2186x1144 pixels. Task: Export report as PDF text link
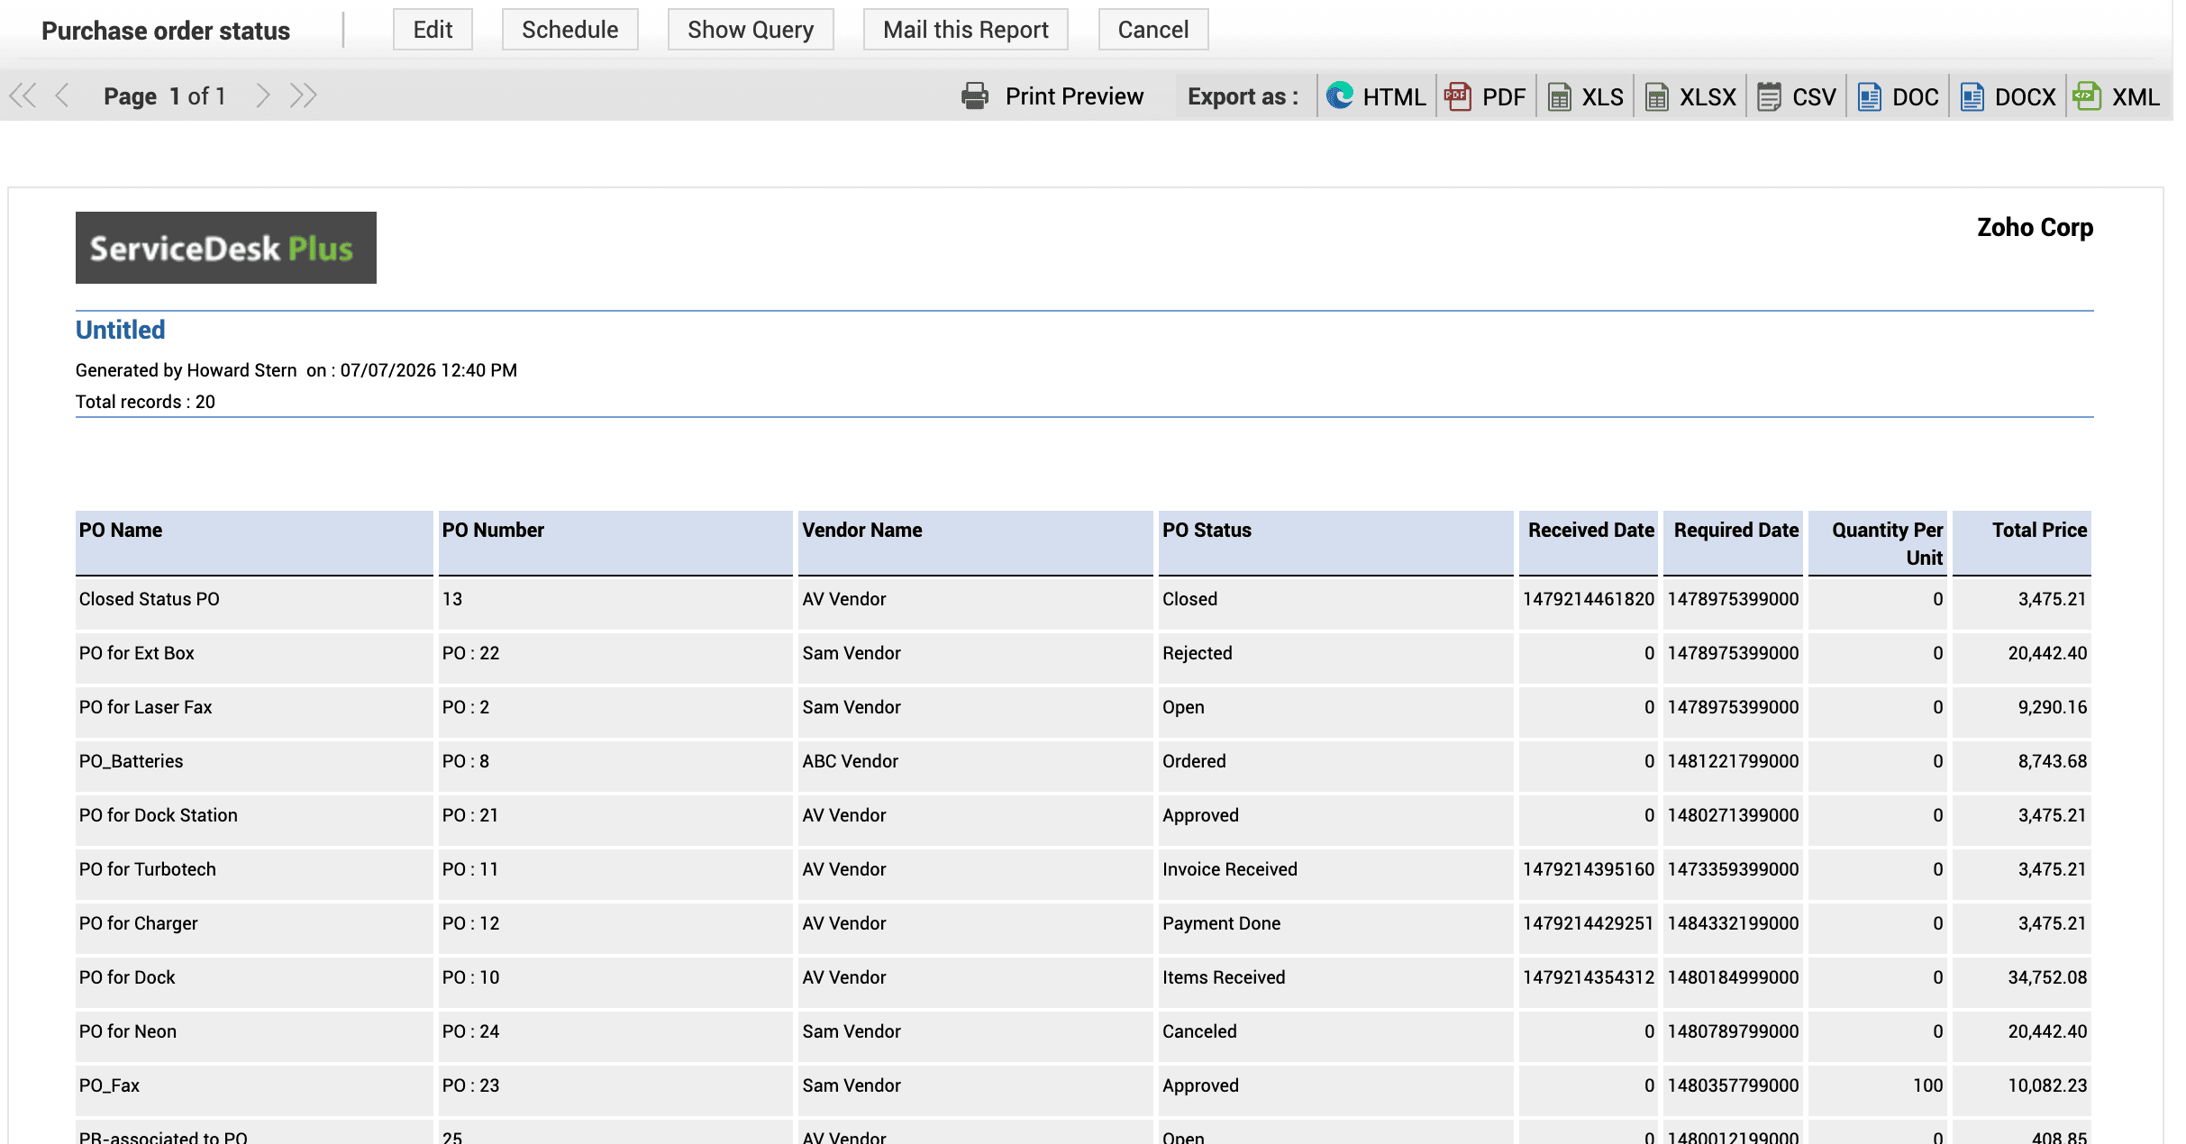coord(1504,97)
